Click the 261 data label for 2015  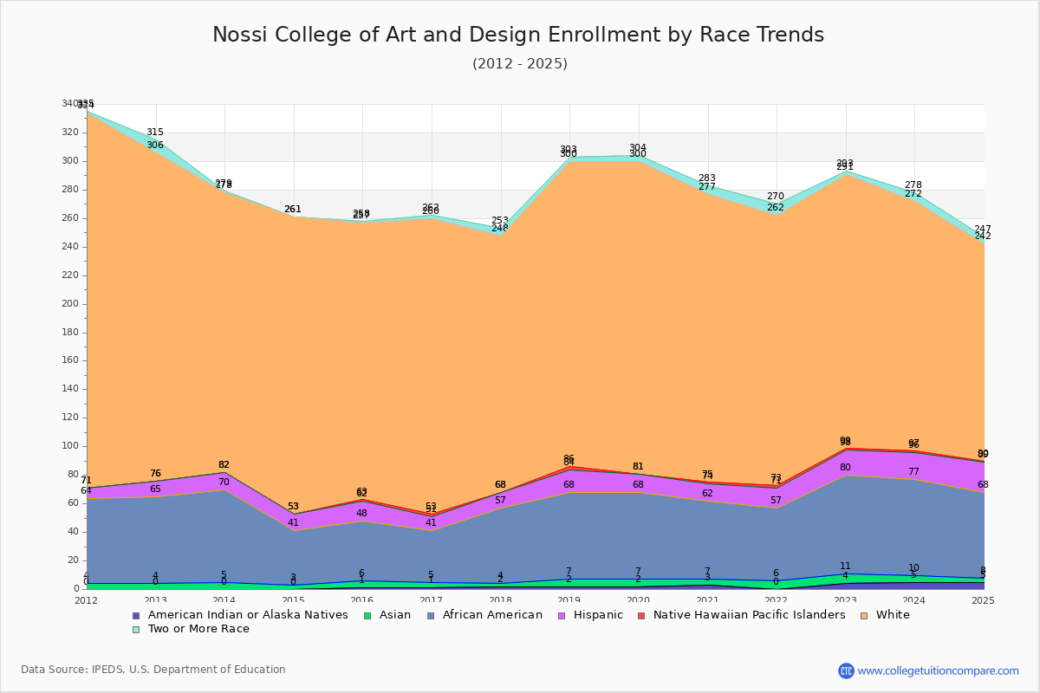293,210
